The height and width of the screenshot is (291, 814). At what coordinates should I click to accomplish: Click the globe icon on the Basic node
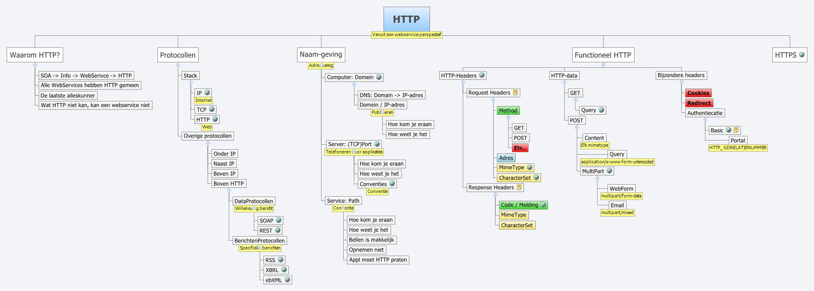728,130
